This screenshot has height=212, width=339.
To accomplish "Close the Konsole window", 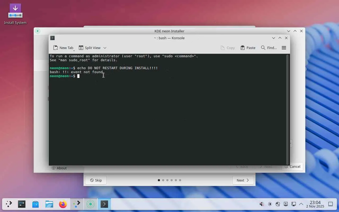I will coord(286,38).
